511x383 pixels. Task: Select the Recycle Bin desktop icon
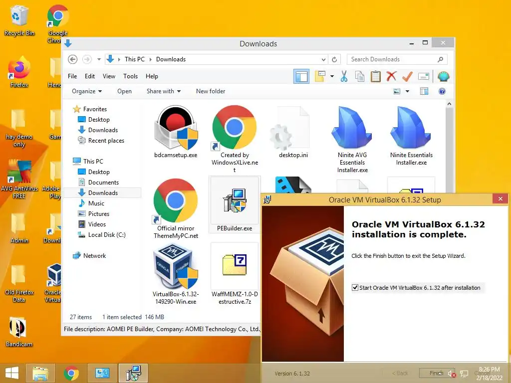point(19,20)
